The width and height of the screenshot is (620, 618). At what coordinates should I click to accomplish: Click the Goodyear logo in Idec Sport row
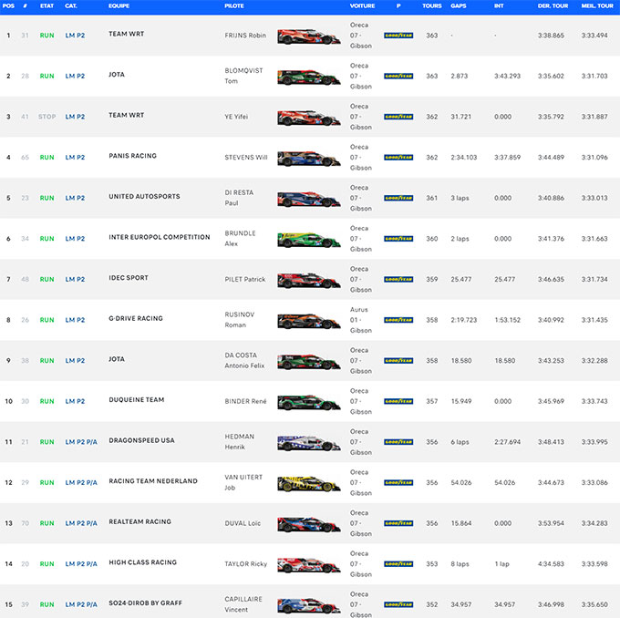[398, 280]
